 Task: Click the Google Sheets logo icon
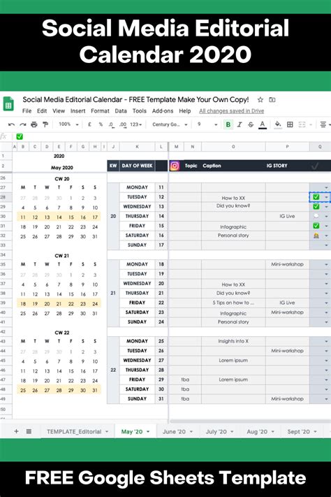(8, 104)
